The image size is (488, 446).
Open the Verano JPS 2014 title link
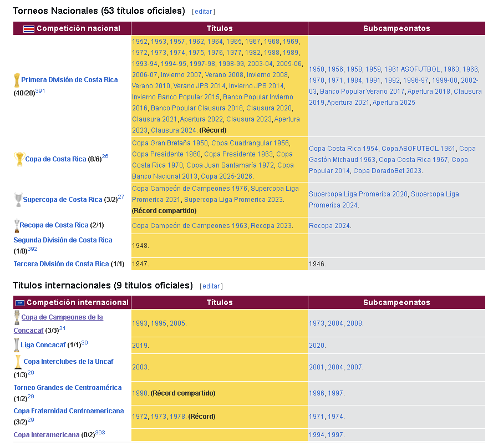[x=199, y=86]
